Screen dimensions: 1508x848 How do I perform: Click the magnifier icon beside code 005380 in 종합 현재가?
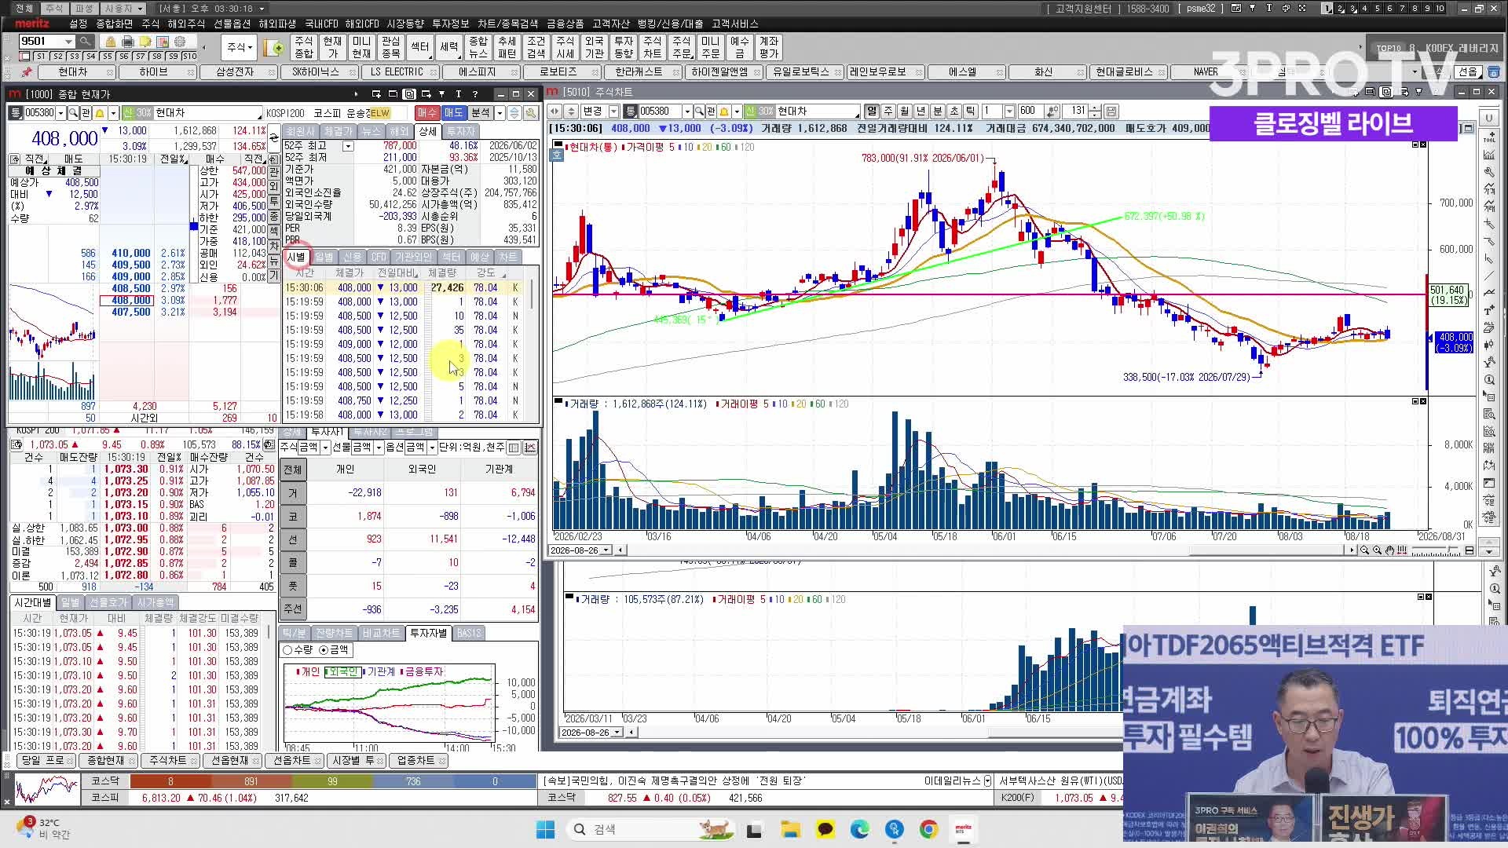[x=73, y=113]
